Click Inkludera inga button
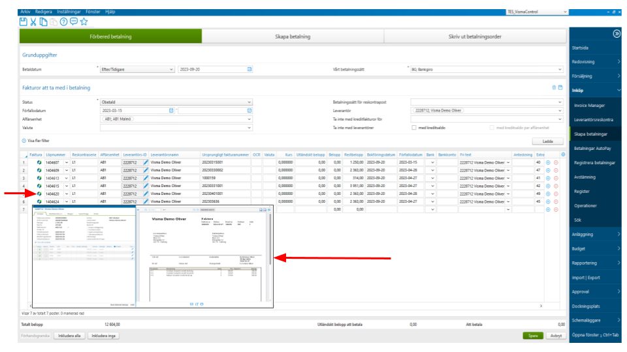This screenshot has height=352, width=627. (104, 336)
